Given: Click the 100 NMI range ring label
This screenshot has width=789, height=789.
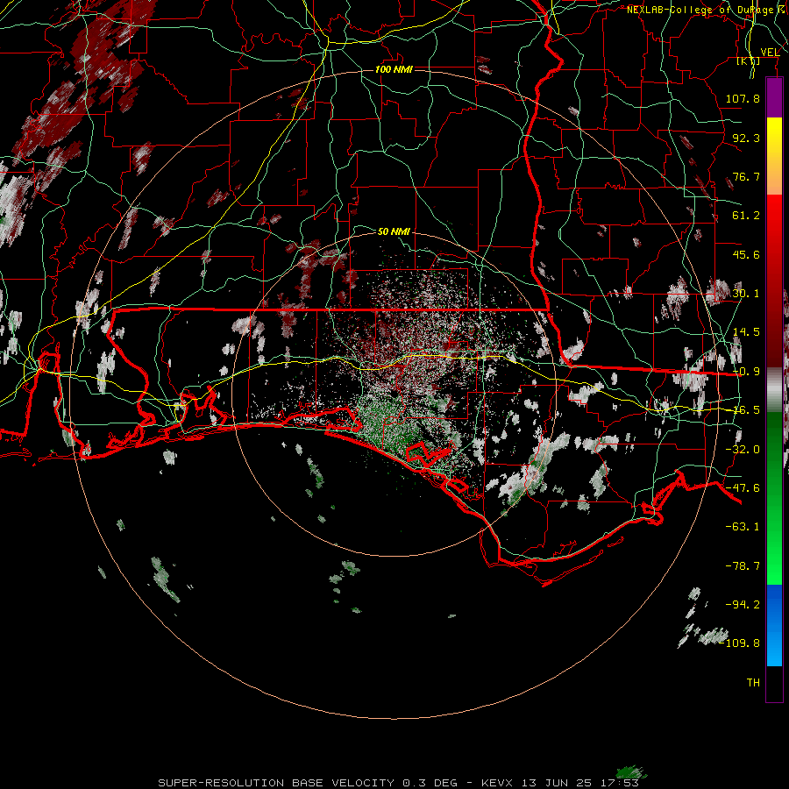Looking at the screenshot, I should 394,69.
